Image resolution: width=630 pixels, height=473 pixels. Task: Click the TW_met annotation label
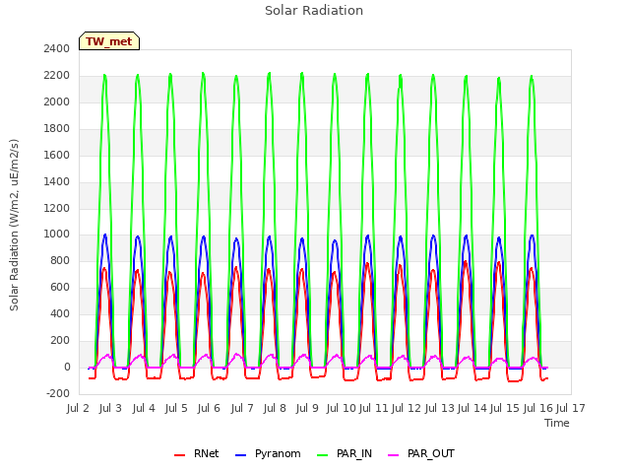tap(109, 41)
